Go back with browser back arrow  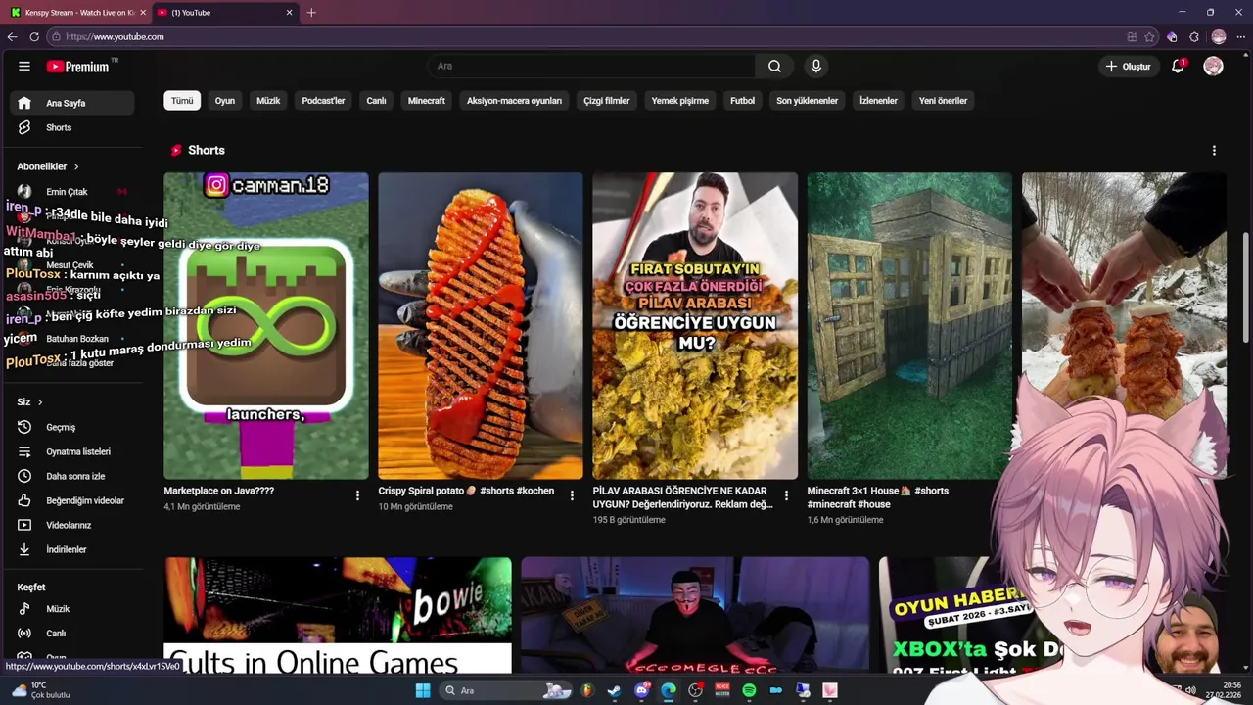[x=12, y=36]
